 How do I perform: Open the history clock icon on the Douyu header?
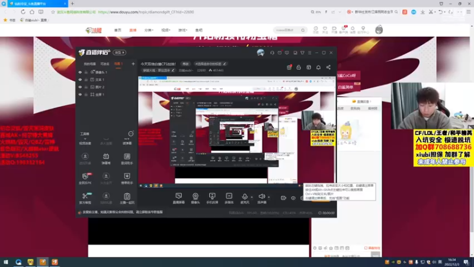click(316, 30)
